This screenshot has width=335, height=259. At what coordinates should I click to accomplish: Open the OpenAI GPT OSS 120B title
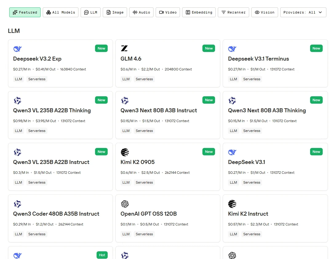pyautogui.click(x=149, y=214)
